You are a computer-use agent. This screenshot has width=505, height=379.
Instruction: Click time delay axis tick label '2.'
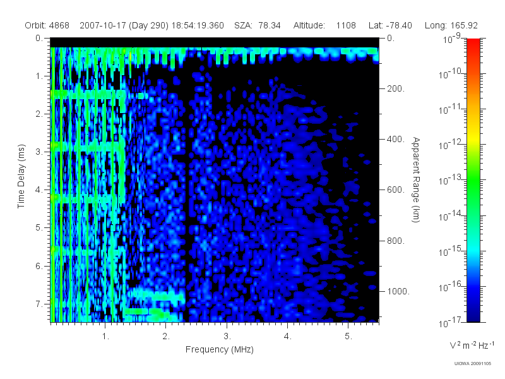39,114
